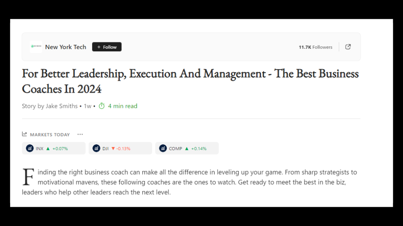The width and height of the screenshot is (403, 226).
Task: Follow the New York Tech publisher
Action: coord(106,47)
